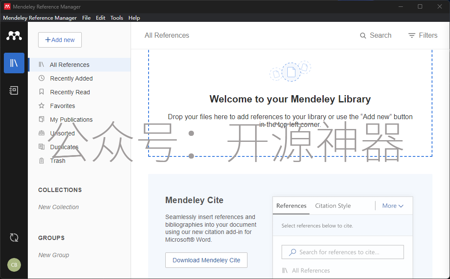Click the Add new button
This screenshot has height=279, width=450.
[60, 40]
